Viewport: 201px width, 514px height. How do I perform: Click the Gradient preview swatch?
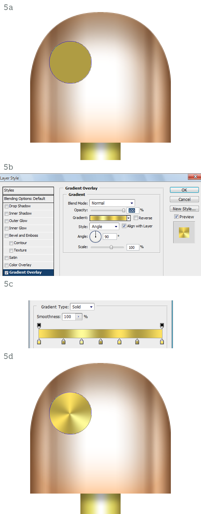pyautogui.click(x=108, y=218)
